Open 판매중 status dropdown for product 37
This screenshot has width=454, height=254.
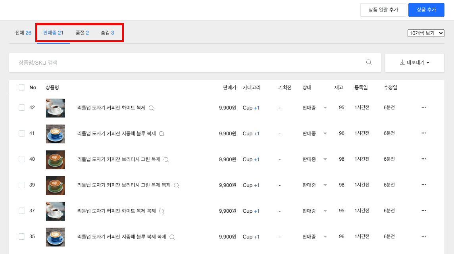click(x=315, y=211)
